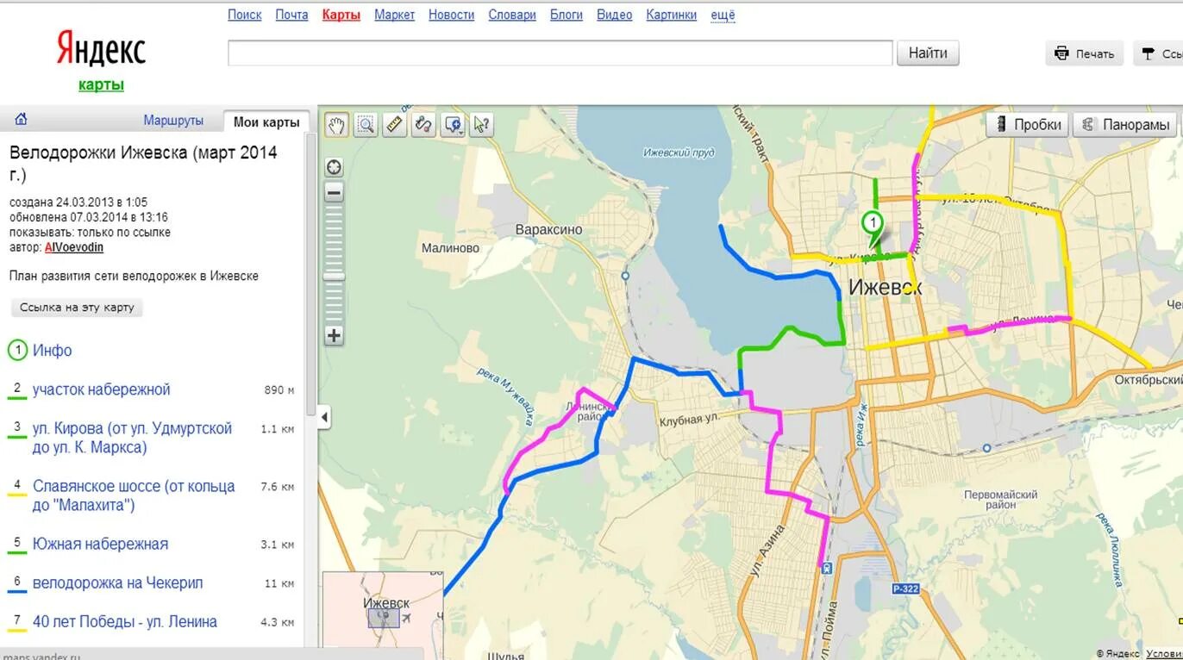The height and width of the screenshot is (660, 1183).
Task: Focus the Yandex search input field
Action: click(x=560, y=53)
